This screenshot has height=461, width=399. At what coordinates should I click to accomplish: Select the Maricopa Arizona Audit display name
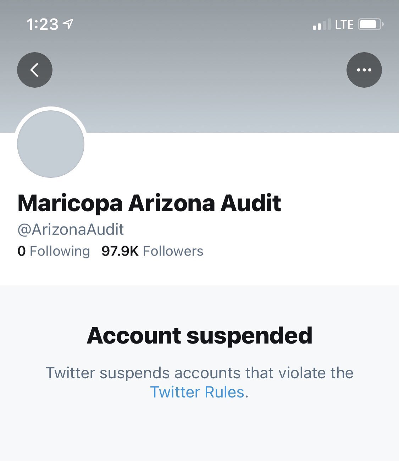pyautogui.click(x=149, y=203)
